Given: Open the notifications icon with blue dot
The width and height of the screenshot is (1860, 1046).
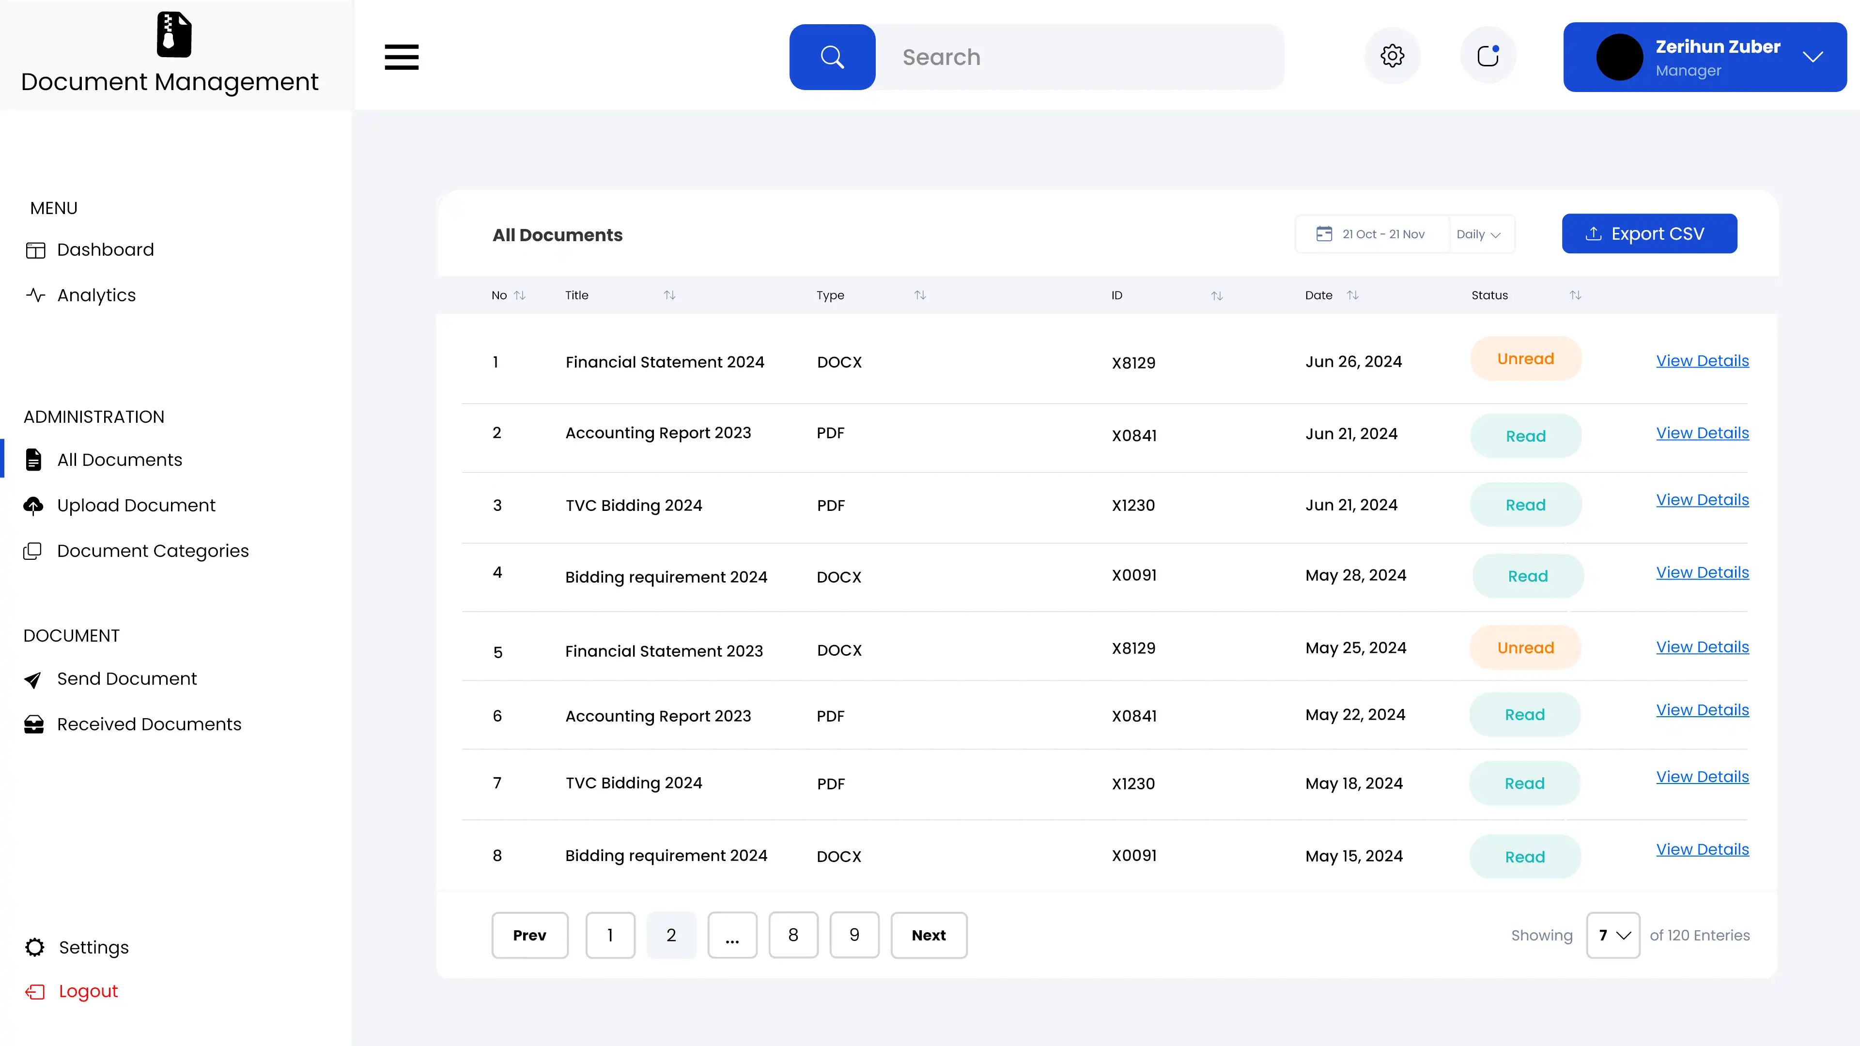Looking at the screenshot, I should pyautogui.click(x=1488, y=56).
